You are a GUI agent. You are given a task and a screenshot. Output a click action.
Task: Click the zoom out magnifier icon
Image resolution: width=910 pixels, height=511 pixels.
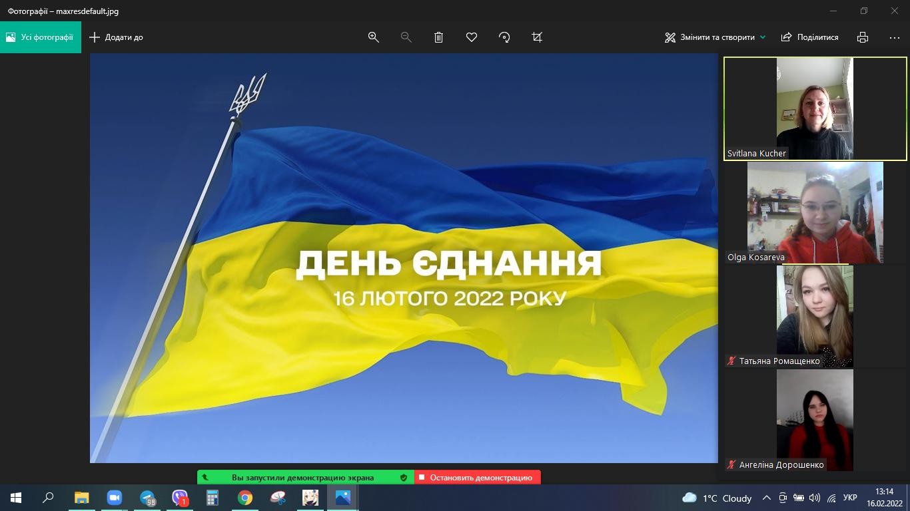pos(406,37)
